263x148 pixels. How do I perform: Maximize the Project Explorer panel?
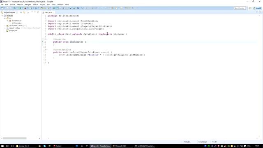pos(38,12)
